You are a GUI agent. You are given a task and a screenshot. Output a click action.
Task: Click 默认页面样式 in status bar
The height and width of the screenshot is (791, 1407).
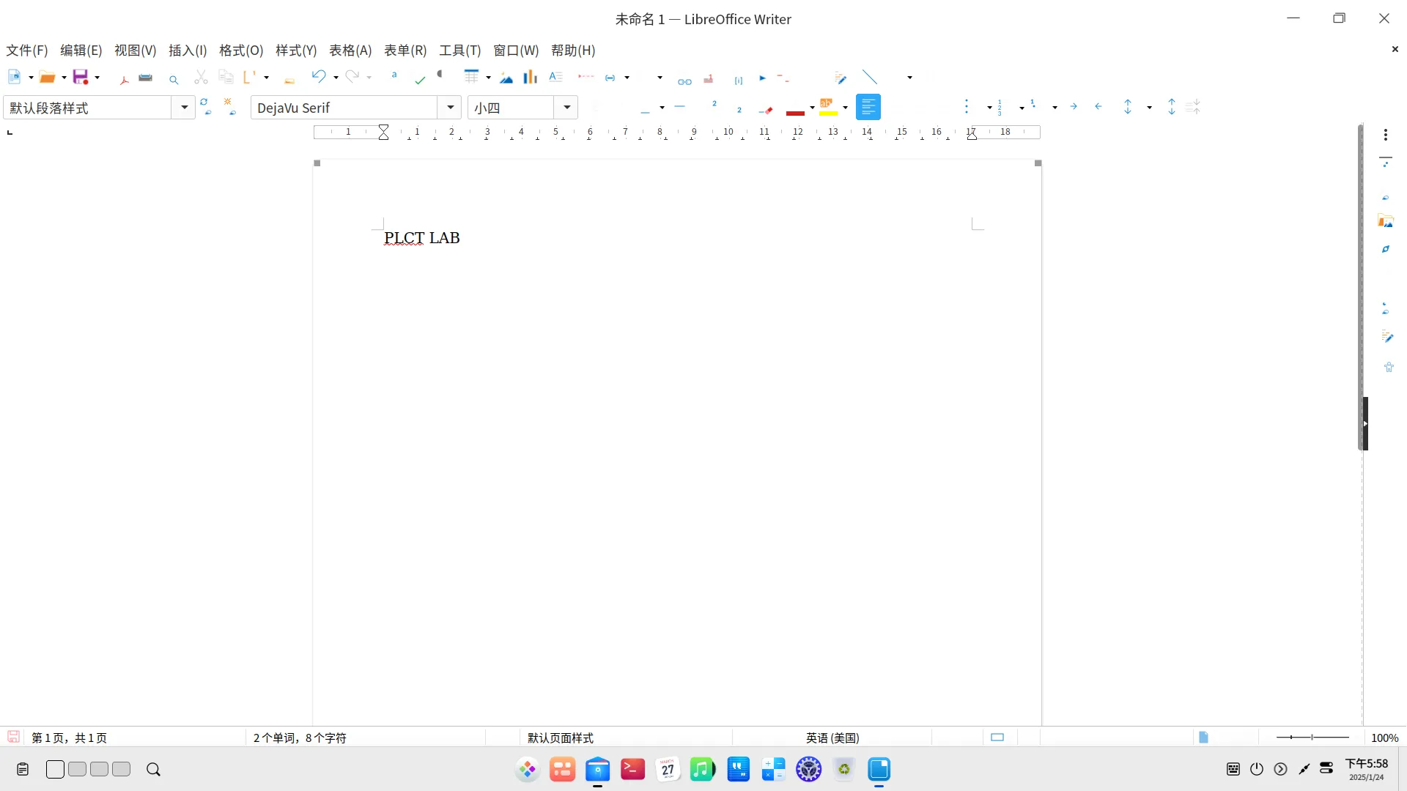[x=560, y=738]
